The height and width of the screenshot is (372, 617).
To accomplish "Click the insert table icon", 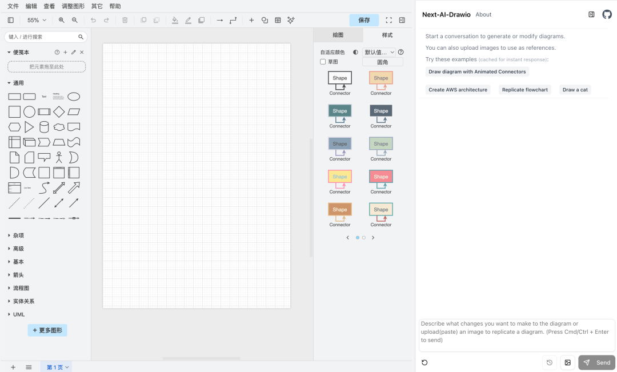I will click(278, 20).
